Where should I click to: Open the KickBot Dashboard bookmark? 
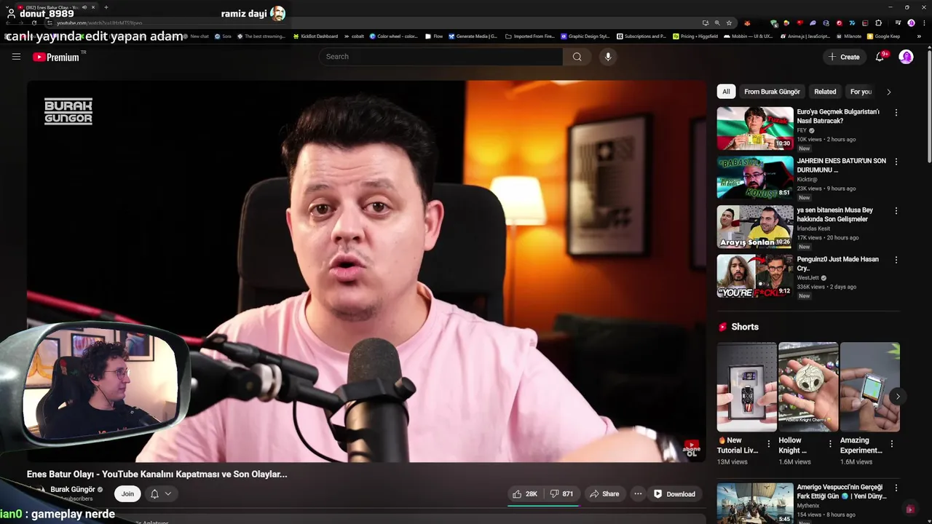click(x=315, y=36)
